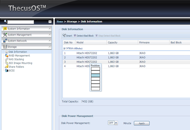Screen dimensions: 190x130
Task: Open ISO Image Mounting
Action: click(x=20, y=63)
